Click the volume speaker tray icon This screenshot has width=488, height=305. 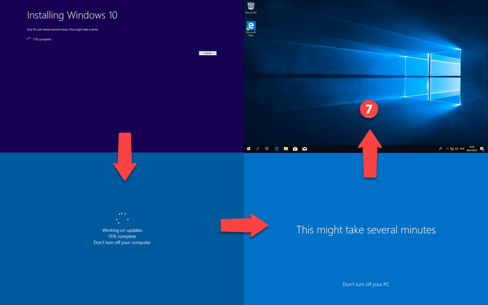tap(456, 149)
